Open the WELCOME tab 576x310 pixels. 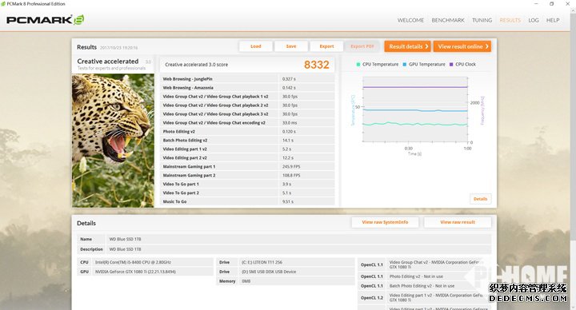point(410,20)
